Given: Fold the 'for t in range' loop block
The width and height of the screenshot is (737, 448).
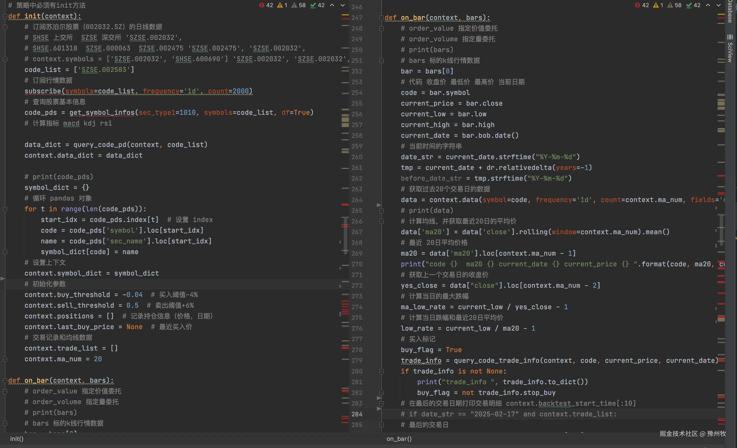Looking at the screenshot, I should [x=5, y=209].
